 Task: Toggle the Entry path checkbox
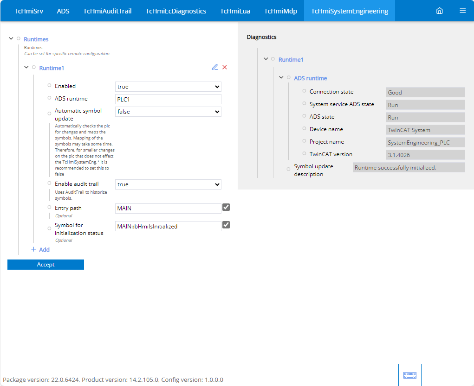click(x=226, y=207)
